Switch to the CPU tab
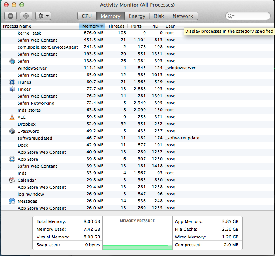275x256 pixels. [87, 16]
